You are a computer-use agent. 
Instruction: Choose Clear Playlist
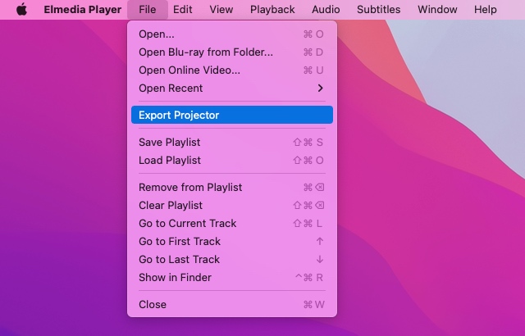tap(232, 205)
